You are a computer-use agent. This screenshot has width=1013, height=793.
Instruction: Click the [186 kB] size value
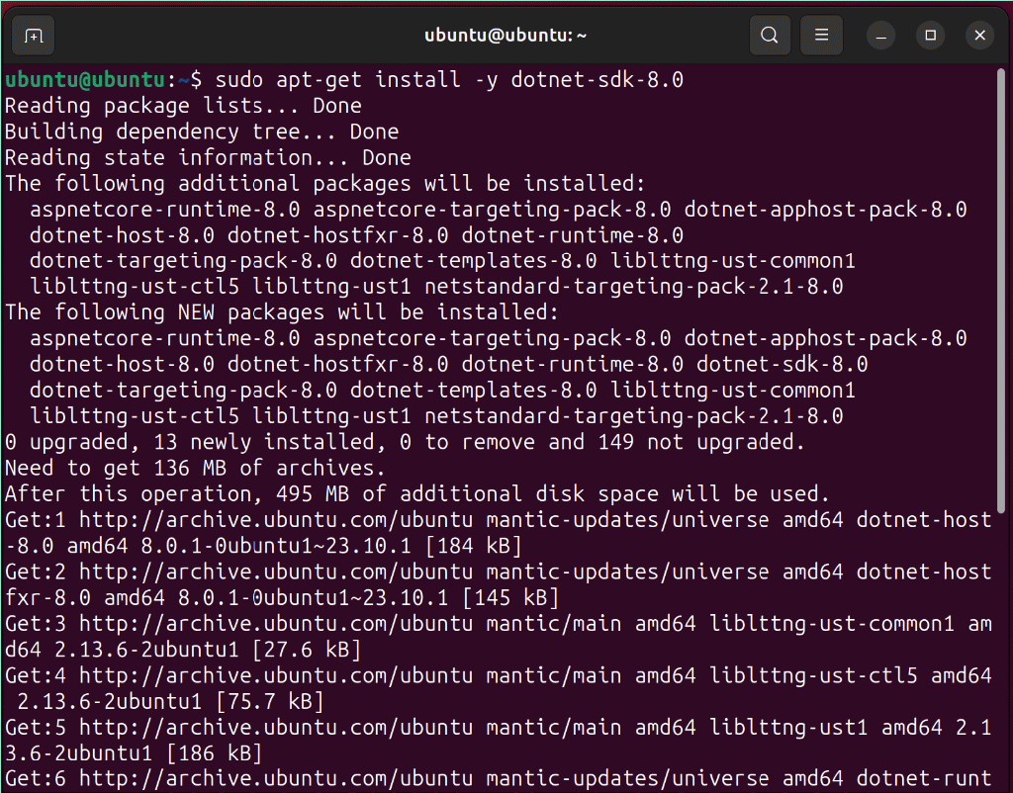[x=214, y=753]
